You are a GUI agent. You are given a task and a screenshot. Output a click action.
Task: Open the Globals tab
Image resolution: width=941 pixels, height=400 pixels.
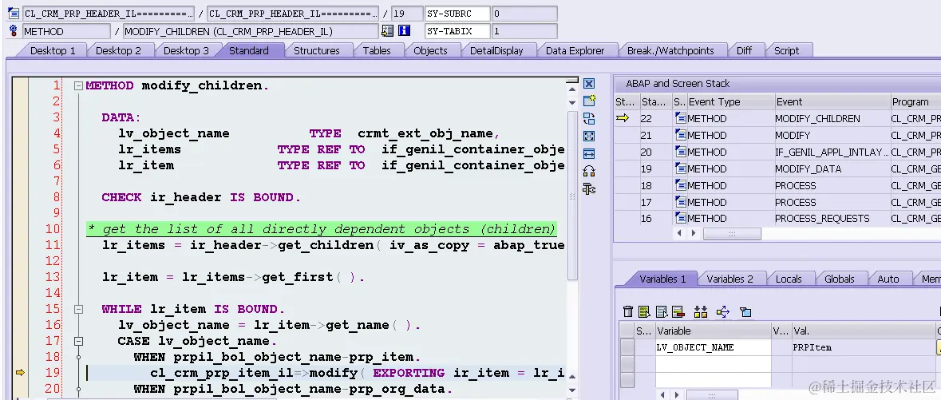click(839, 279)
